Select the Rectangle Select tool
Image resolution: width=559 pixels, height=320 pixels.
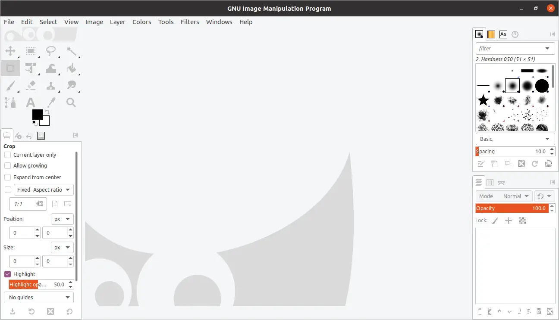click(x=31, y=51)
